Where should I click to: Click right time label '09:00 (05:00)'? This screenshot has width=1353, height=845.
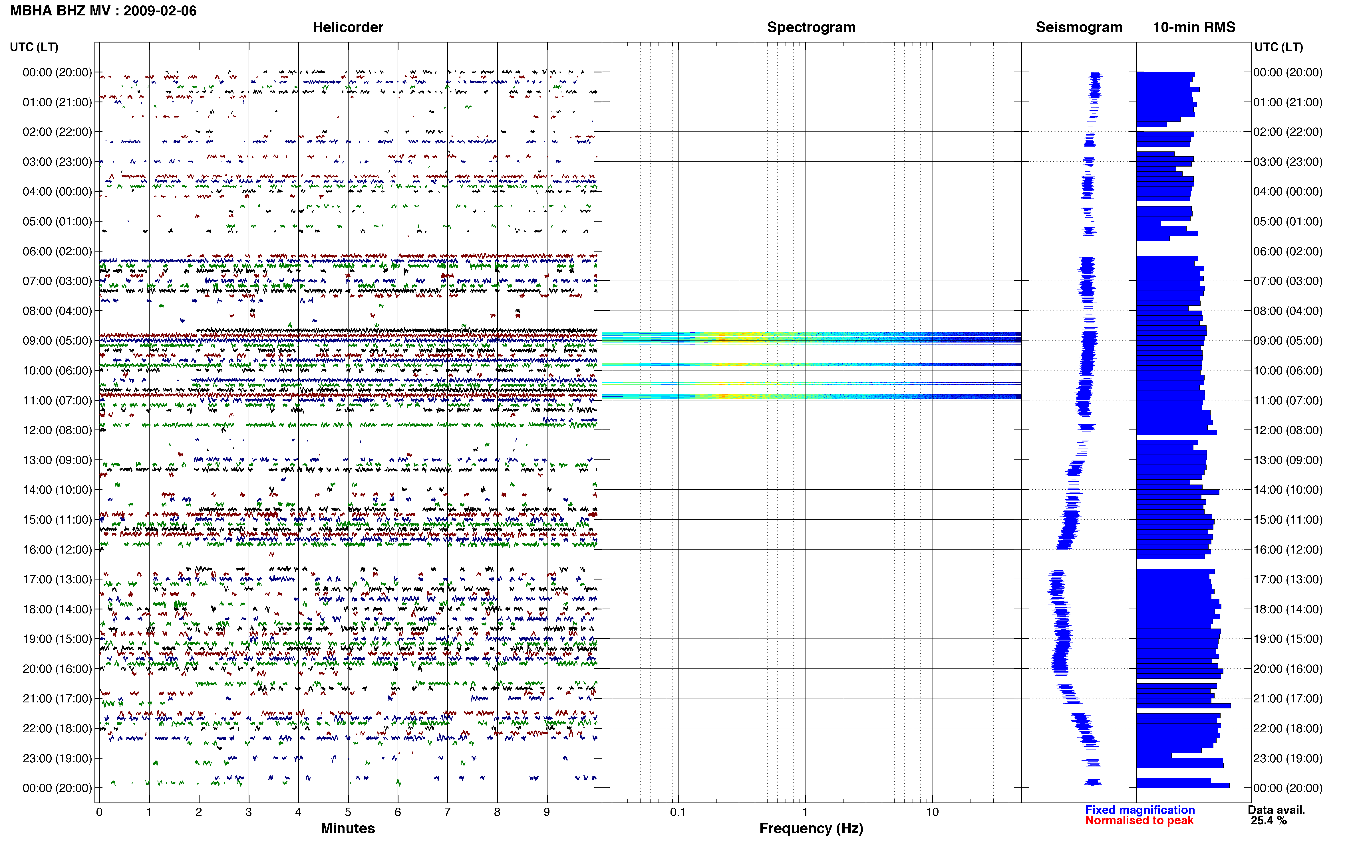1288,341
